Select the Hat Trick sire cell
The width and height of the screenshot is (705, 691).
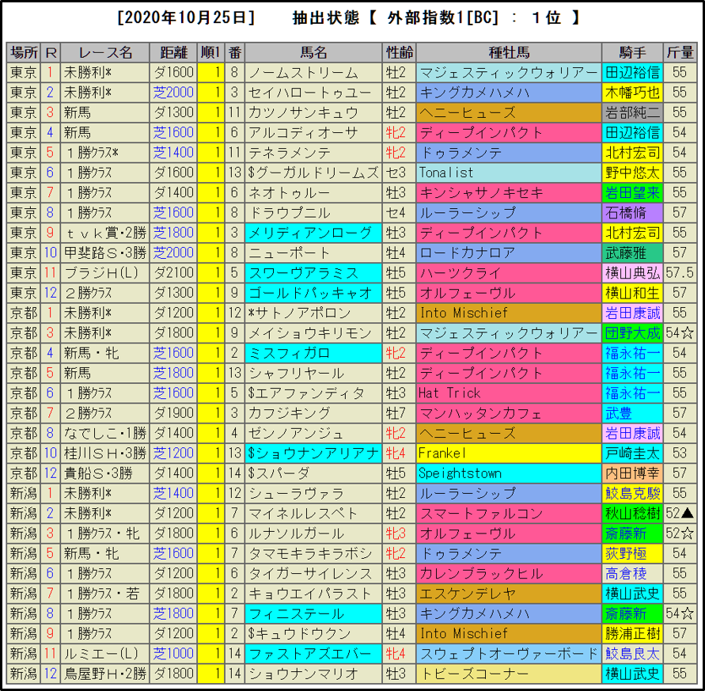click(x=508, y=393)
